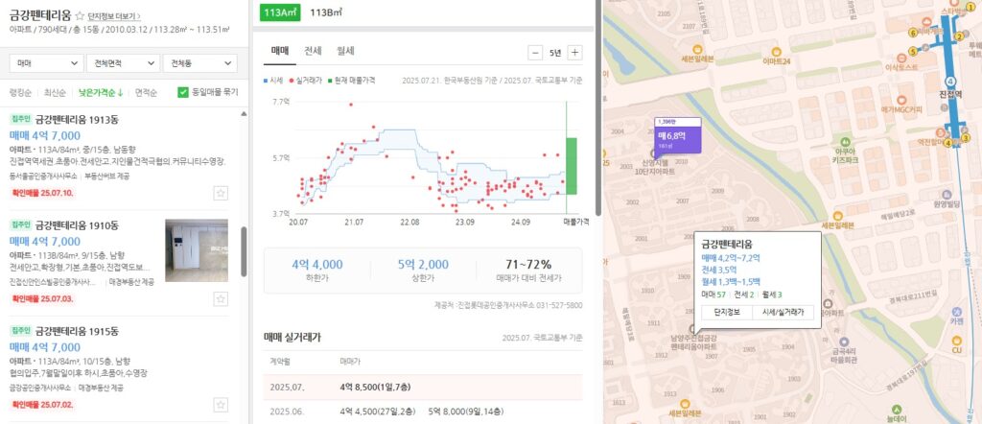This screenshot has width=982, height=424.
Task: Click 시세/실거래가 button in map popup
Action: (x=783, y=313)
